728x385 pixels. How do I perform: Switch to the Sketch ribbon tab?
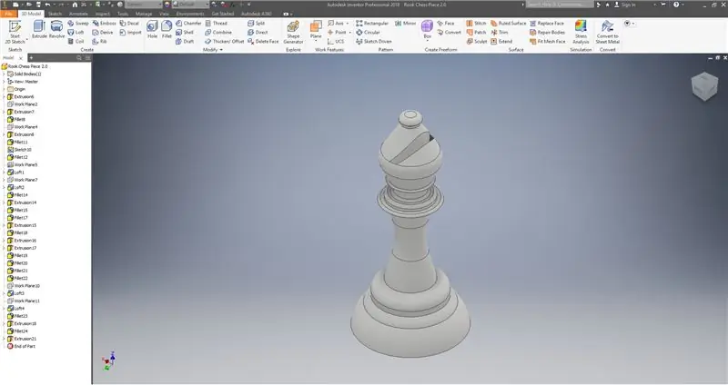[55, 15]
